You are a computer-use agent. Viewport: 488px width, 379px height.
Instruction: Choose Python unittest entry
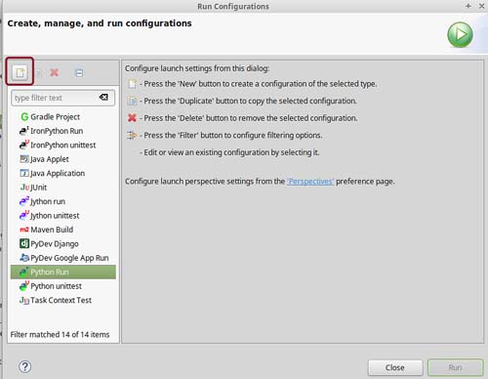(x=62, y=286)
